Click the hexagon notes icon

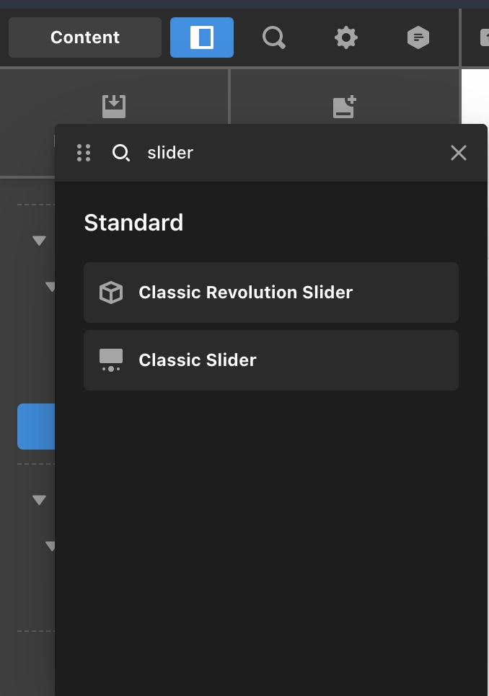[x=418, y=37]
